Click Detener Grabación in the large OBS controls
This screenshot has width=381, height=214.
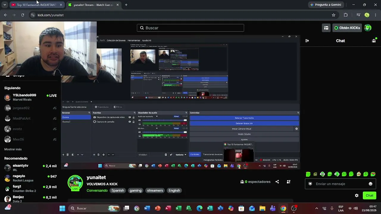244,123
